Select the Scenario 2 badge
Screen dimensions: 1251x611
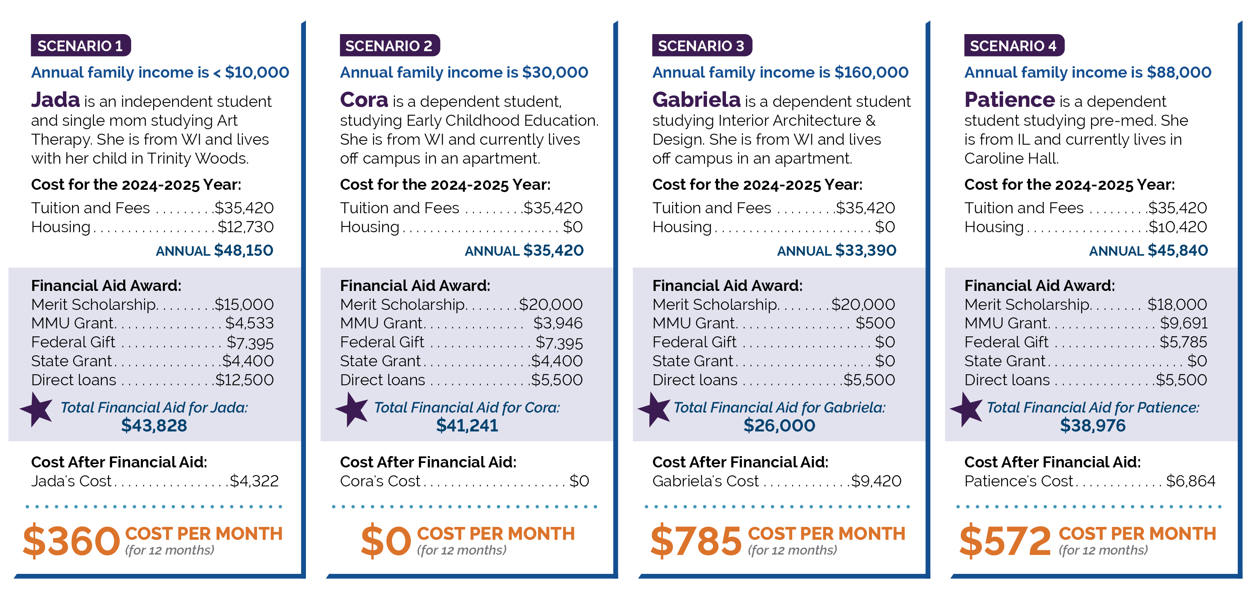tap(389, 45)
